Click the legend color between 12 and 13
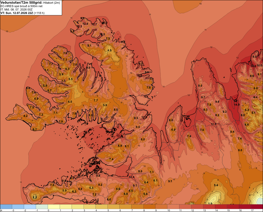263x212 pixels. 197,207
